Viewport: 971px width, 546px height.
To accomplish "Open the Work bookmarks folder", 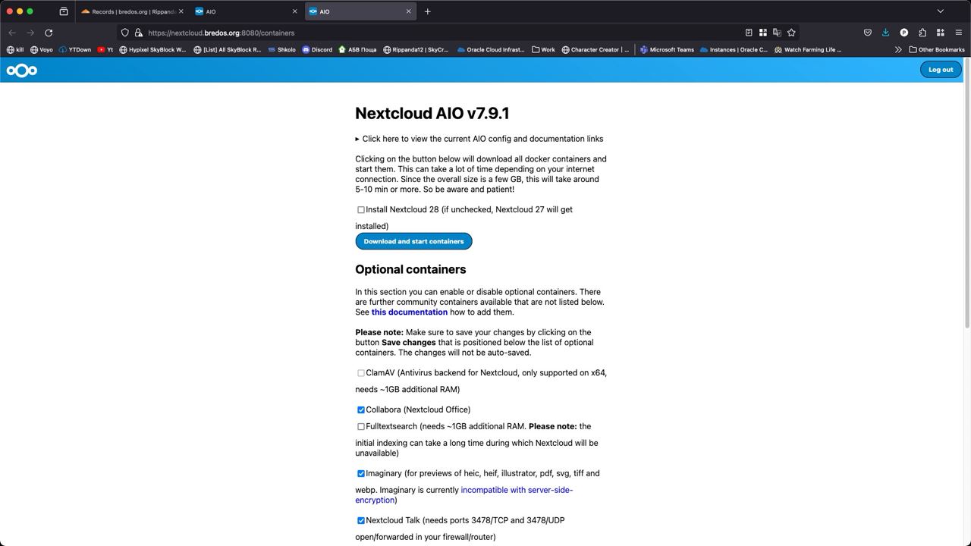I will point(543,50).
